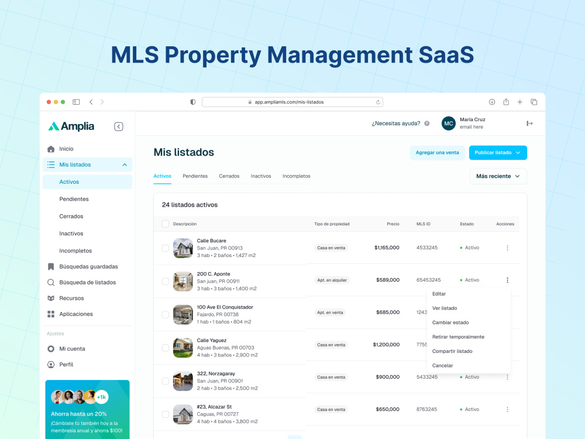Open actions menu for Calle Bucare row

click(x=507, y=248)
